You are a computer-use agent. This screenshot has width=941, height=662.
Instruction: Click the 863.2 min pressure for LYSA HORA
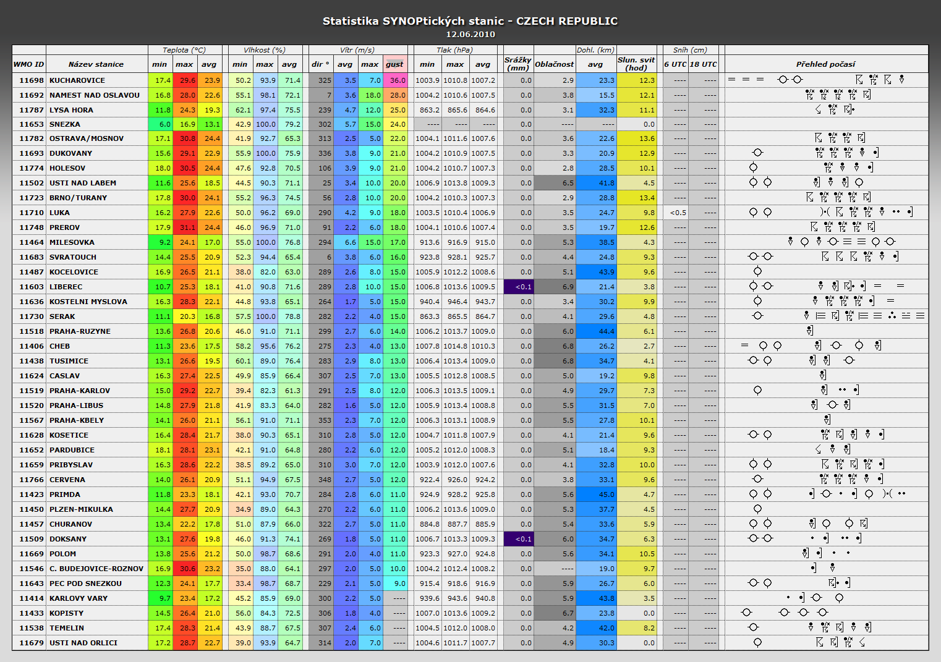point(427,110)
